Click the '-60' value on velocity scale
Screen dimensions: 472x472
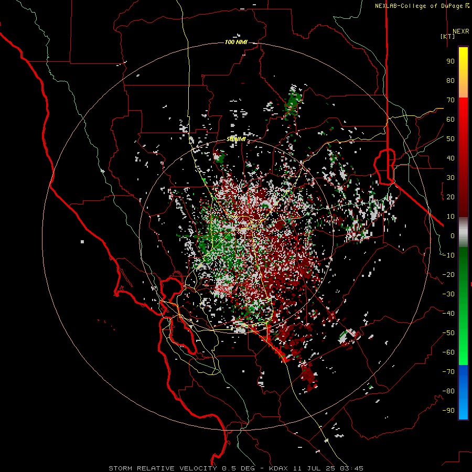click(x=448, y=352)
